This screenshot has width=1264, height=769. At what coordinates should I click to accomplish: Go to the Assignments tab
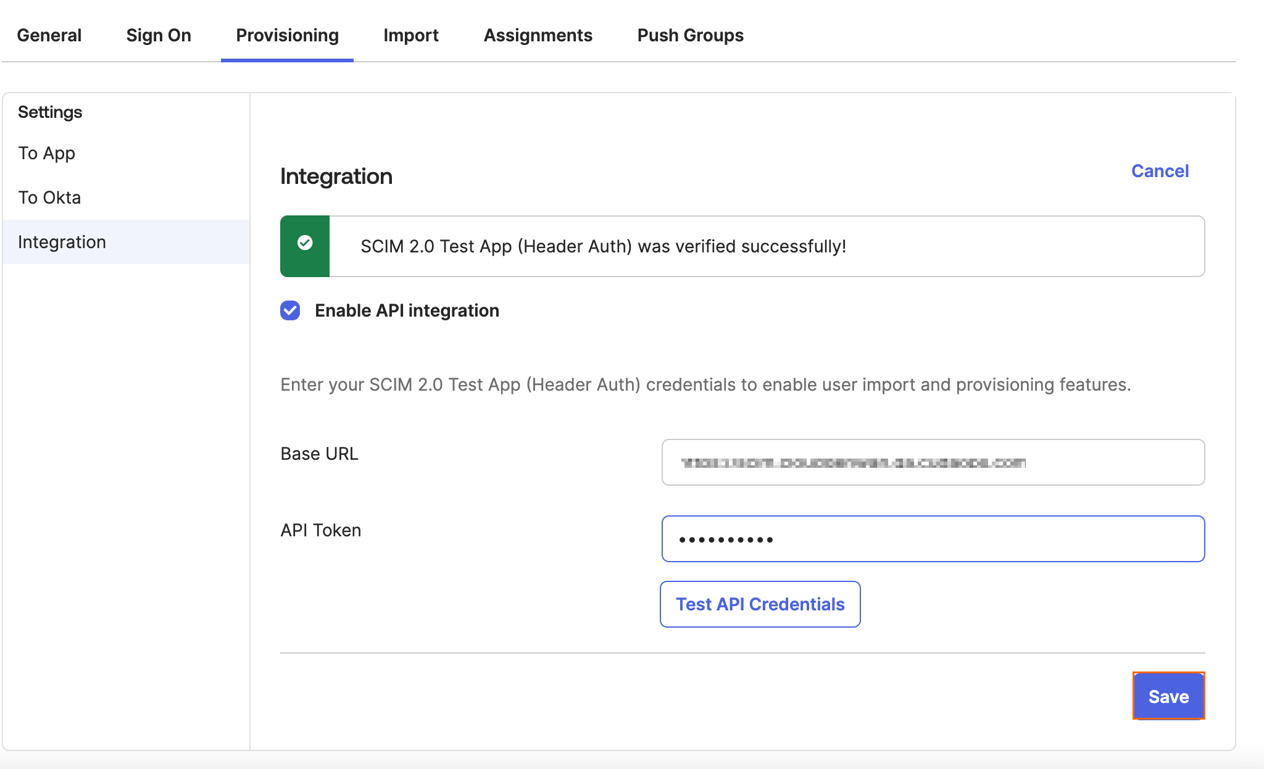(538, 35)
